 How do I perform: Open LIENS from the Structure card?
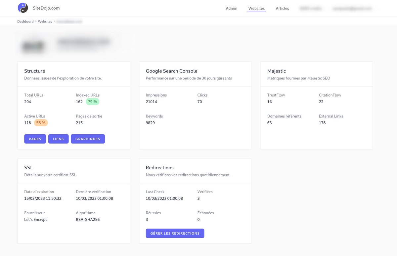tap(58, 139)
